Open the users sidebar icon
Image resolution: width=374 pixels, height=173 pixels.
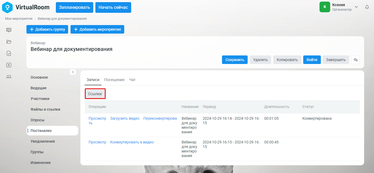click(9, 77)
